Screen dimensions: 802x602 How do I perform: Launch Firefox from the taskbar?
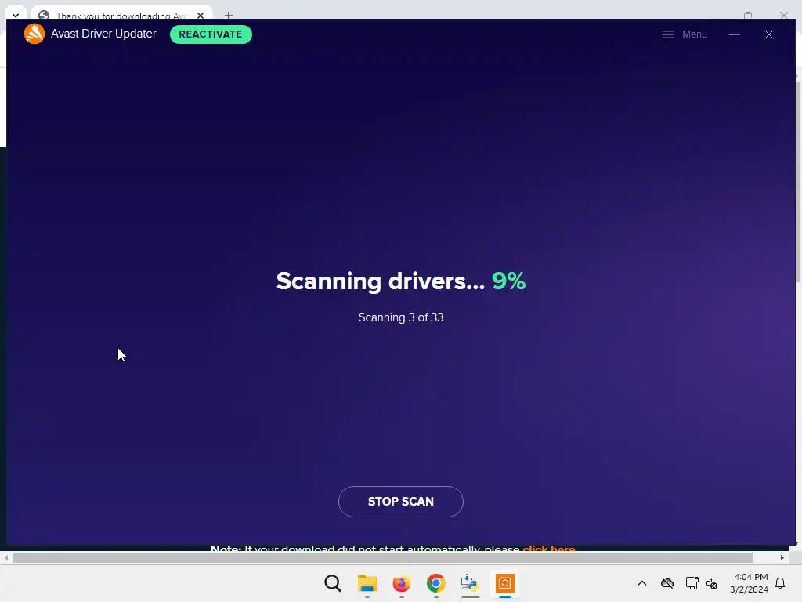point(402,583)
